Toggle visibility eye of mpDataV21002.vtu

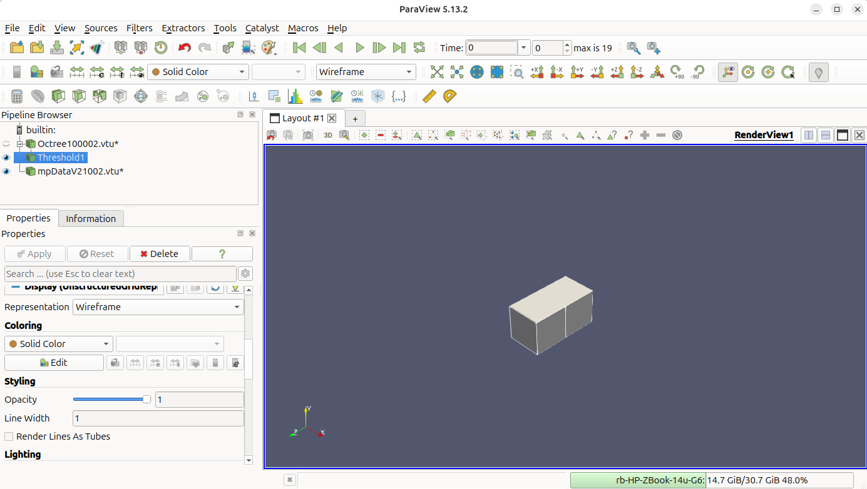[6, 171]
